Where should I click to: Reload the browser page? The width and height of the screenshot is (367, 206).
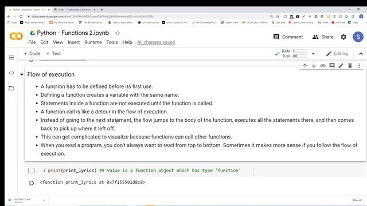[x=21, y=17]
